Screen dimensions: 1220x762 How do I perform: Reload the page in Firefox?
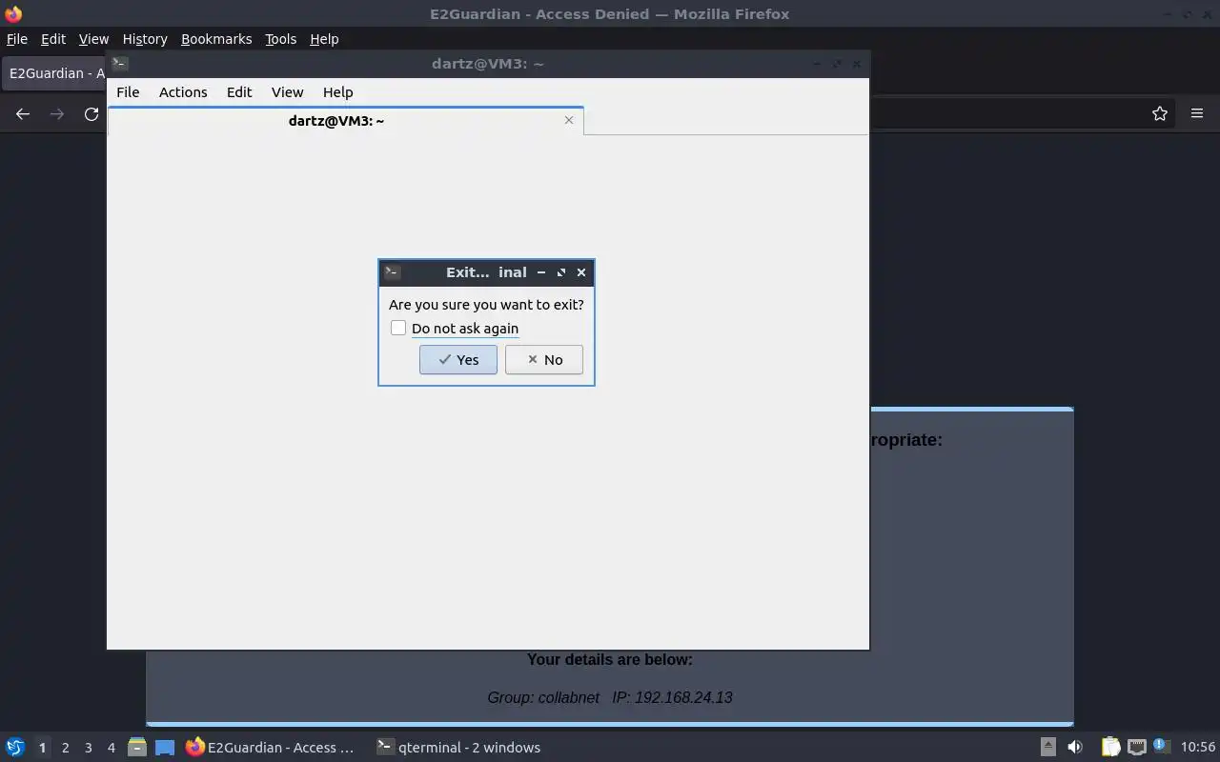click(91, 113)
